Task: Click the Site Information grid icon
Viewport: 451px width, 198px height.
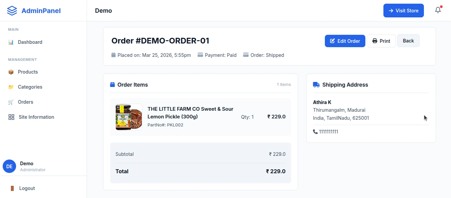Action: point(11,117)
